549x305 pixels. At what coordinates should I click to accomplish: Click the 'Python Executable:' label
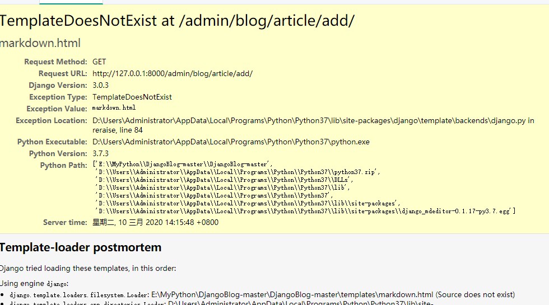coord(52,142)
